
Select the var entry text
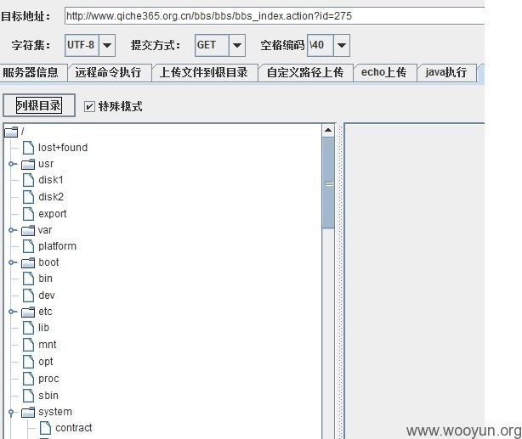tap(45, 230)
